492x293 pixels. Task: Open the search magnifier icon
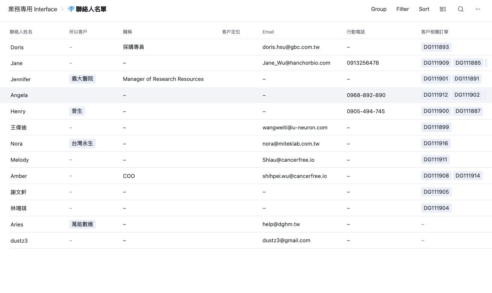[460, 9]
